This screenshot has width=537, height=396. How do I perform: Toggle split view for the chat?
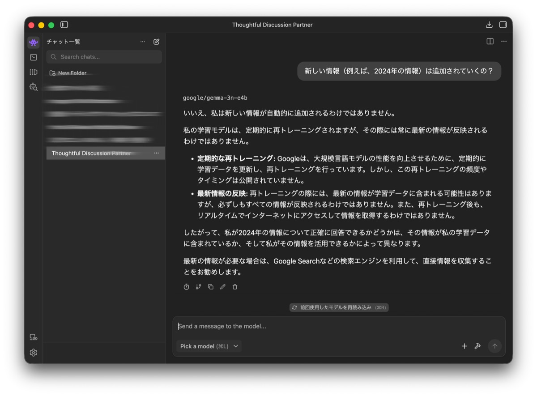(490, 41)
